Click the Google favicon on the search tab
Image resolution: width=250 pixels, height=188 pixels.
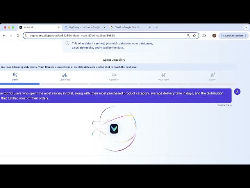pos(112,27)
